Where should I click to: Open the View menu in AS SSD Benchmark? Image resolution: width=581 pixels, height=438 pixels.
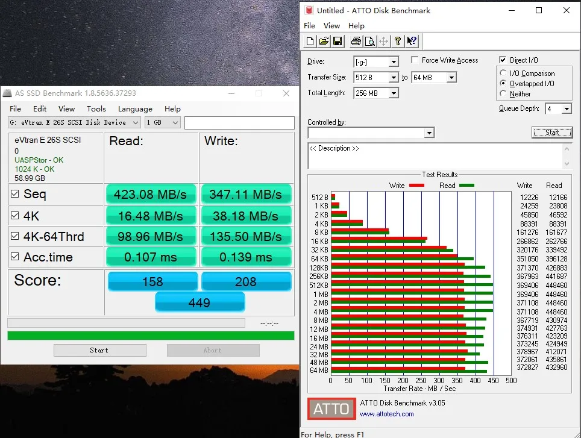pos(67,109)
